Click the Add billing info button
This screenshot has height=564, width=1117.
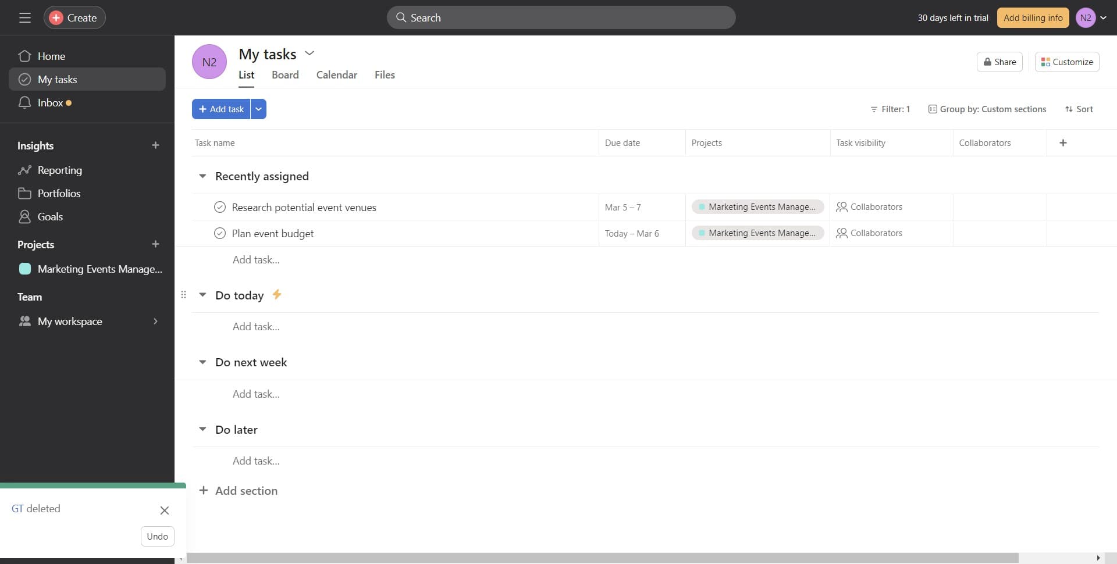coord(1033,17)
